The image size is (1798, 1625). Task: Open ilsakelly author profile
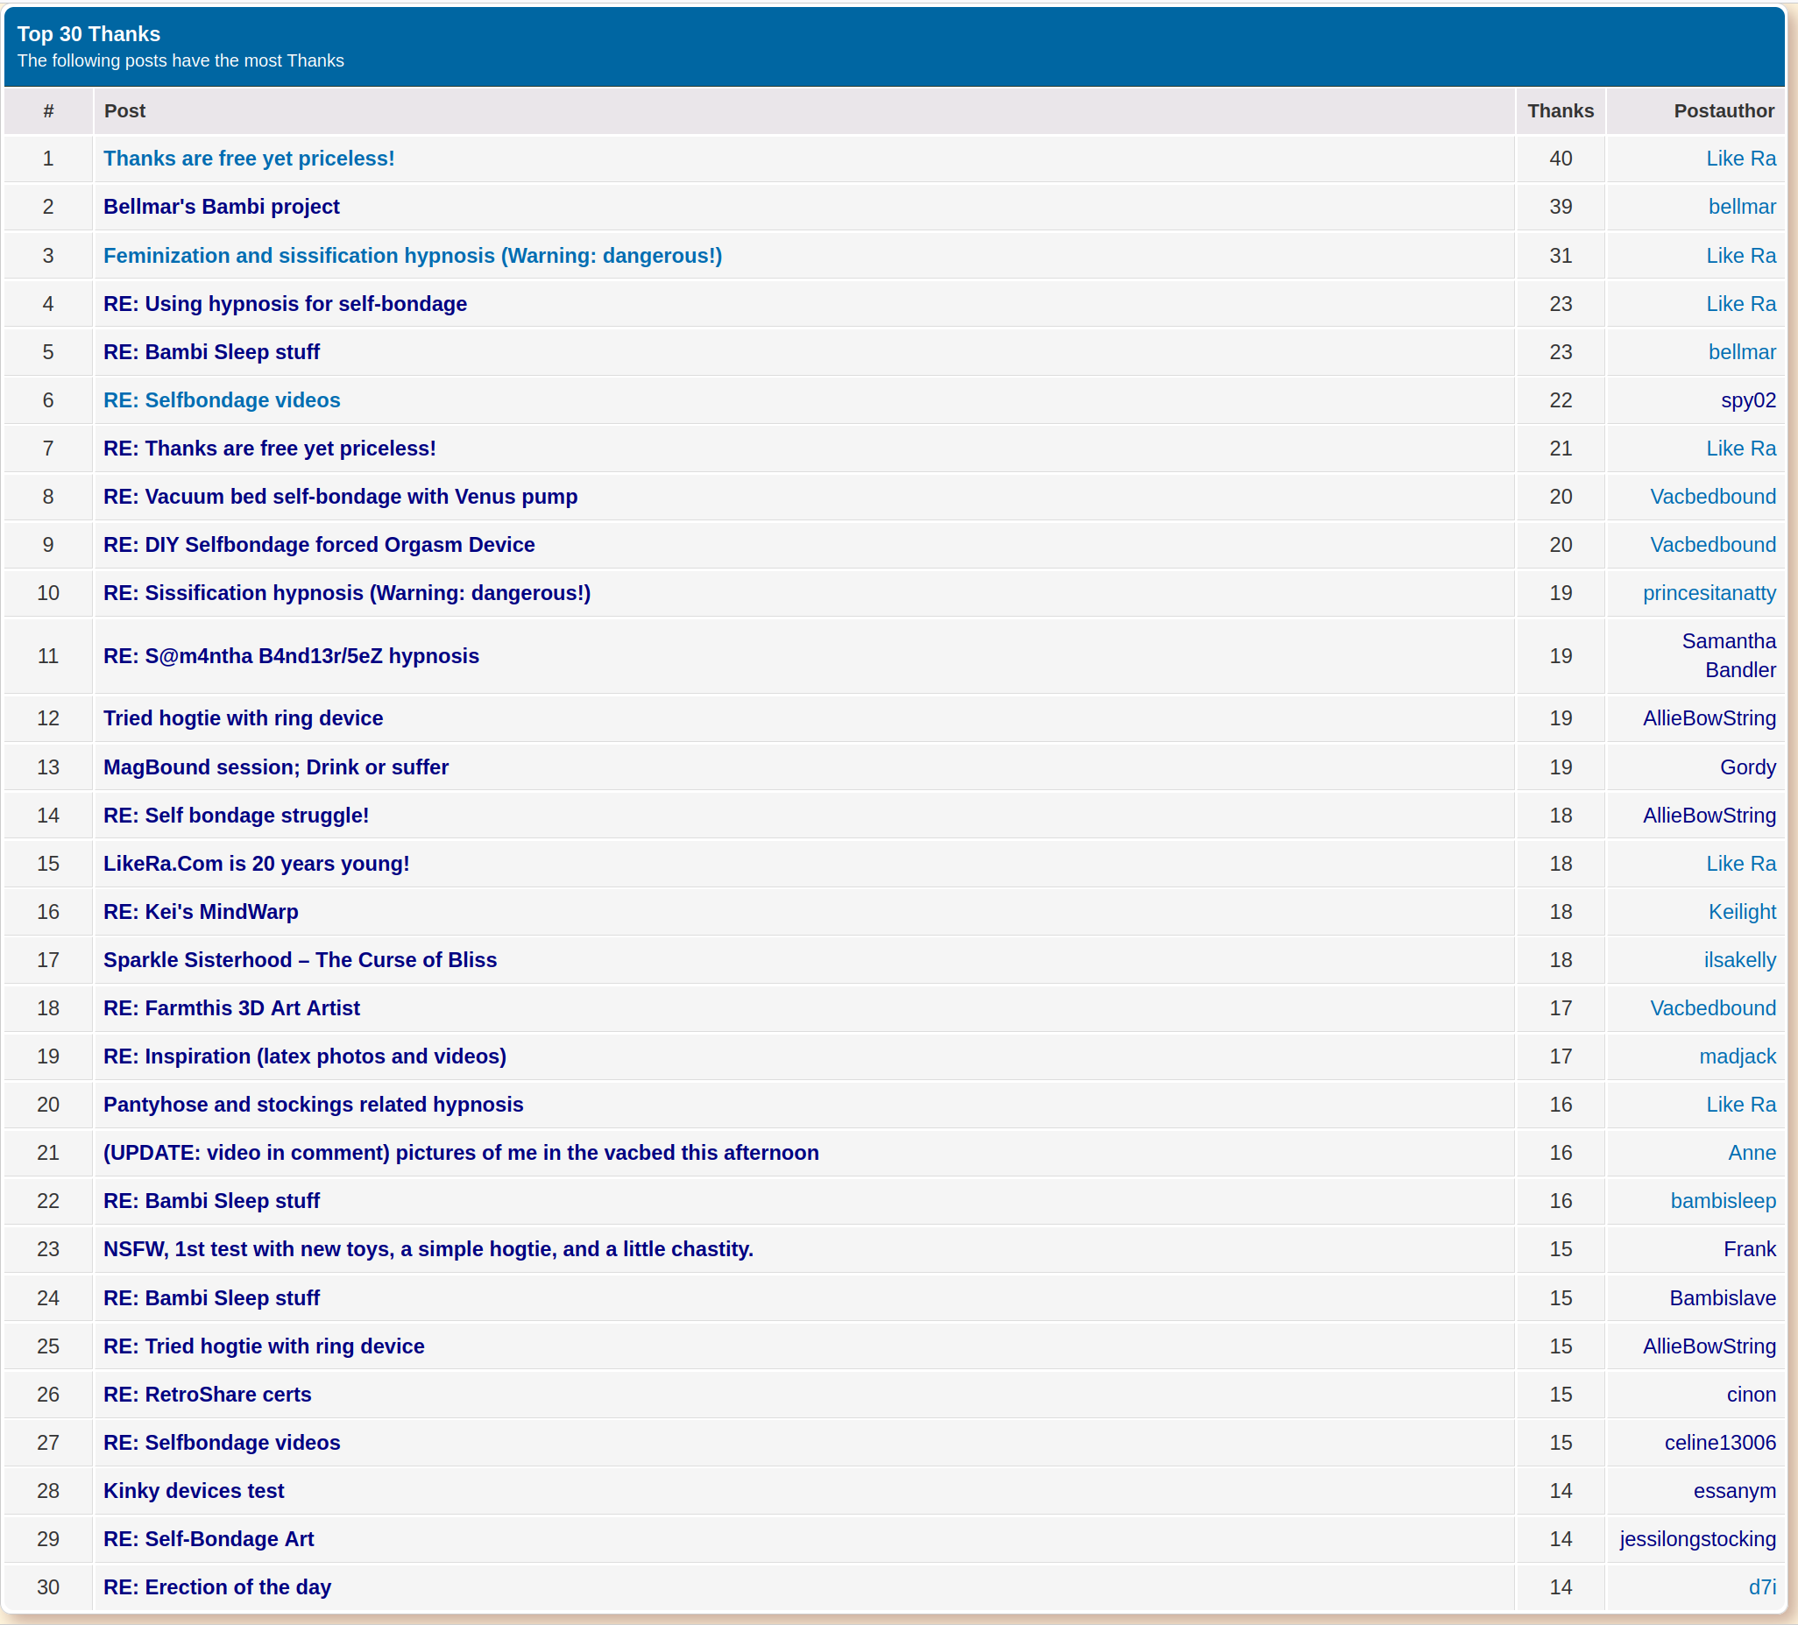point(1739,959)
